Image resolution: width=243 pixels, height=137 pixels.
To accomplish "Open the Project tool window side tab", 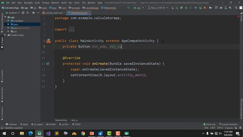I will click(x=2, y=43).
